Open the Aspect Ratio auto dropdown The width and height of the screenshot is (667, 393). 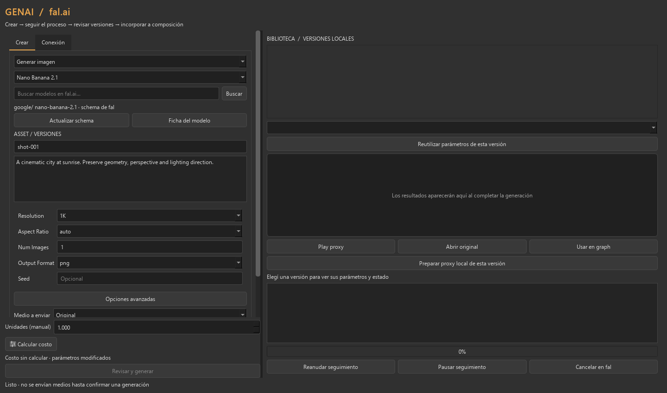tap(150, 231)
